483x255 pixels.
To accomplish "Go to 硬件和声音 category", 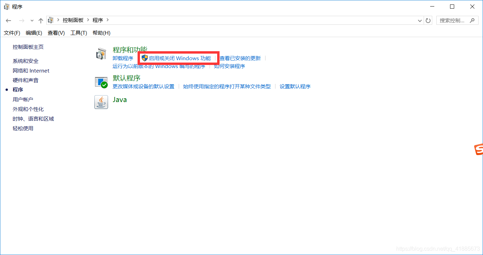I will point(26,80).
